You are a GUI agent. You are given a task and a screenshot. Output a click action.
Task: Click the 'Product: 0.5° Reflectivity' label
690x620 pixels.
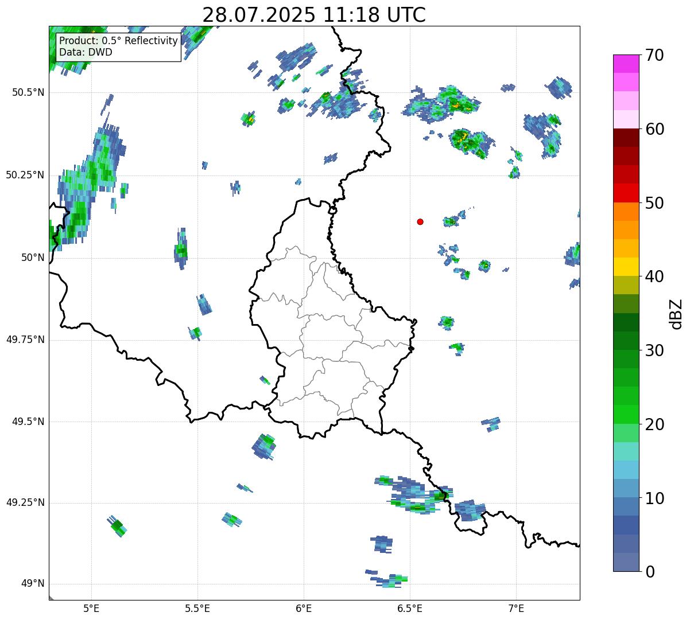[x=119, y=41]
